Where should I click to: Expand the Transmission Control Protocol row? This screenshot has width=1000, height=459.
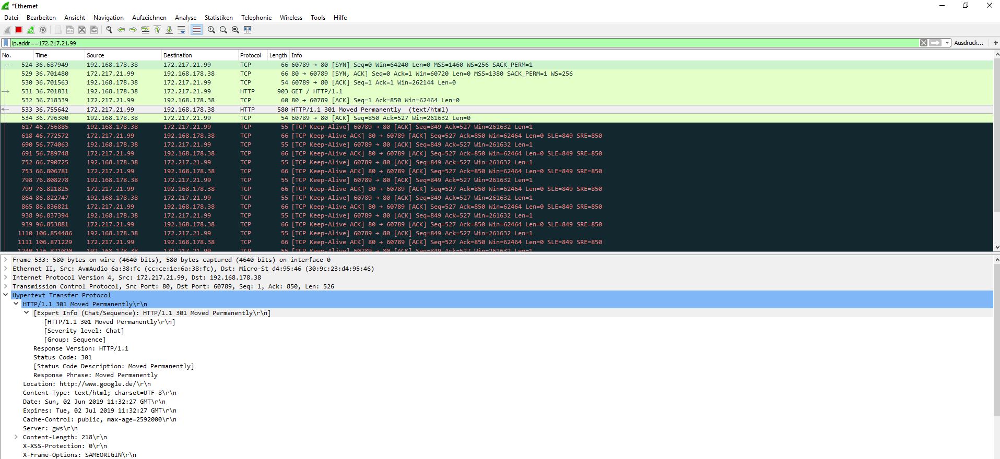pos(6,286)
